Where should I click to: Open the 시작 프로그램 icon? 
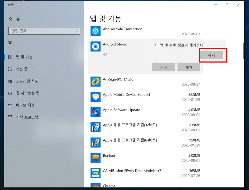pyautogui.click(x=10, y=117)
